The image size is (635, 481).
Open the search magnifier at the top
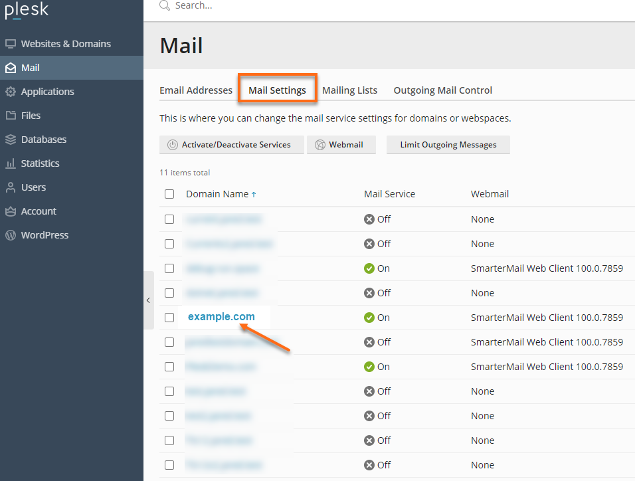[163, 6]
